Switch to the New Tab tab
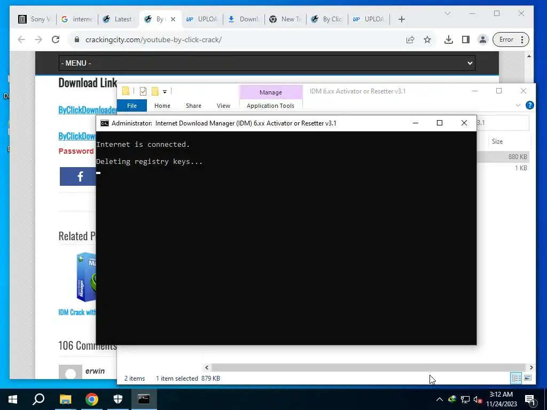The width and height of the screenshot is (547, 410). [x=286, y=19]
